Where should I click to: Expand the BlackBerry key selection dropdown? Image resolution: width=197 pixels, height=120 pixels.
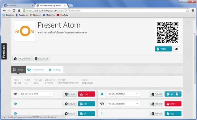tap(123, 104)
